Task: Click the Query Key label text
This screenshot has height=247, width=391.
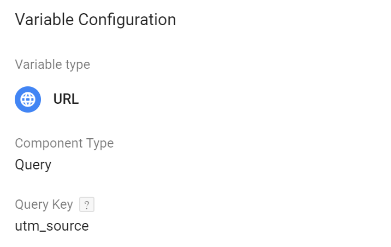Action: 44,204
